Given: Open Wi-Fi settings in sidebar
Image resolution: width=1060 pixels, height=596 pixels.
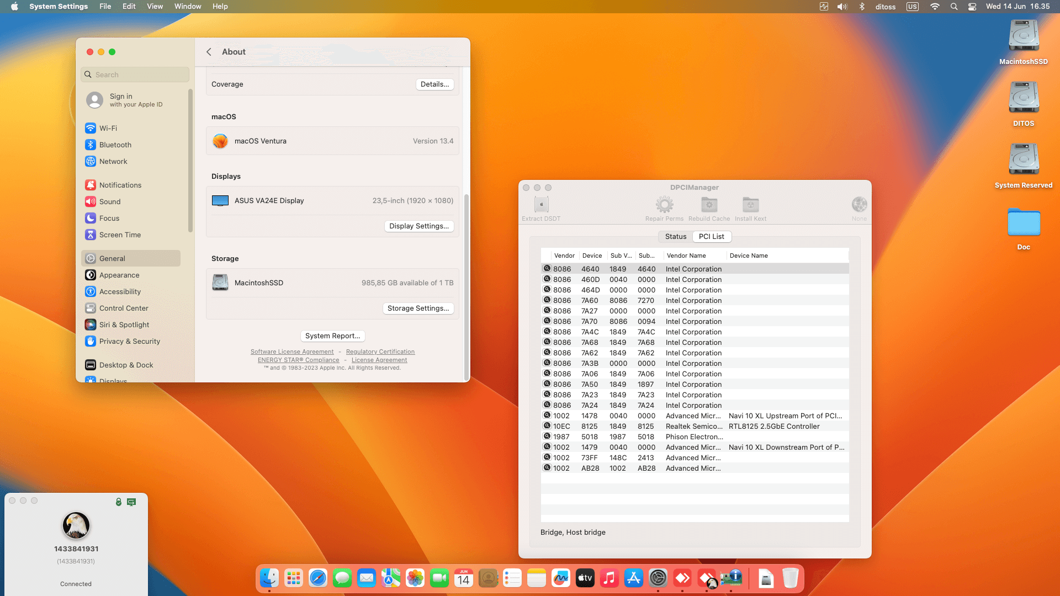Looking at the screenshot, I should click(131, 128).
